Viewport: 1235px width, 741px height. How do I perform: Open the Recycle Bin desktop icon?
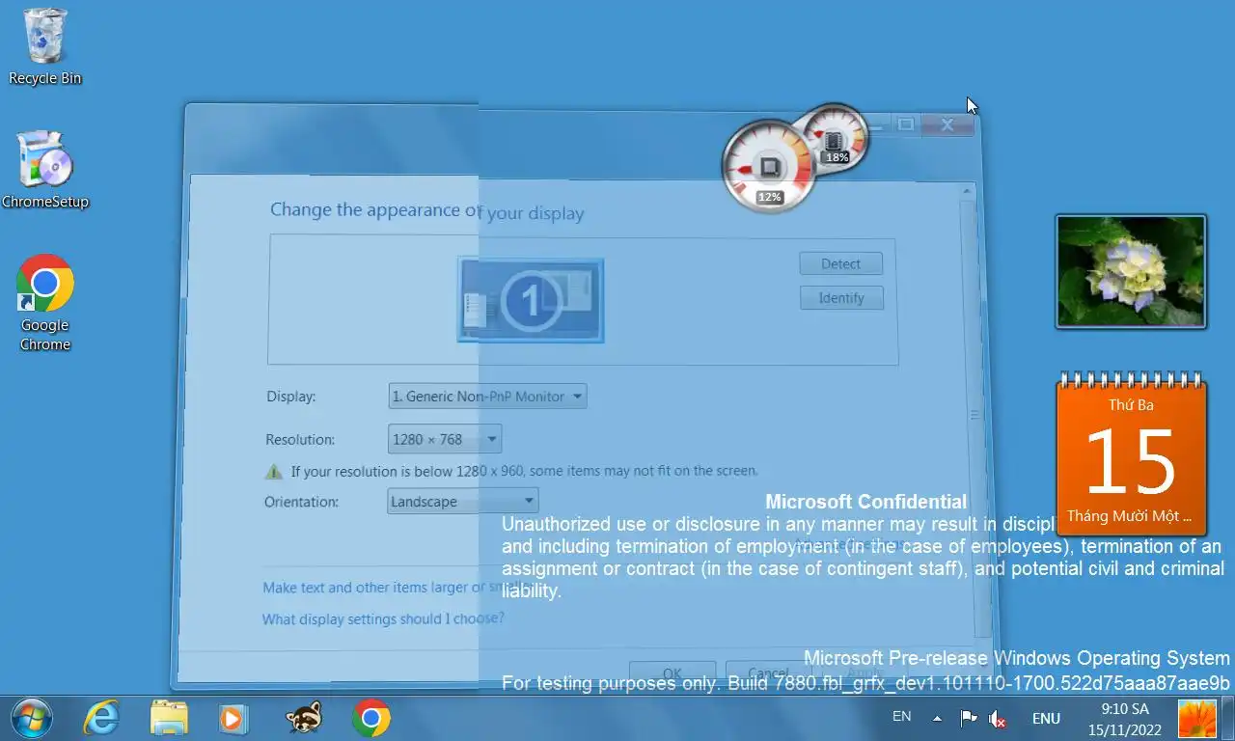click(45, 46)
